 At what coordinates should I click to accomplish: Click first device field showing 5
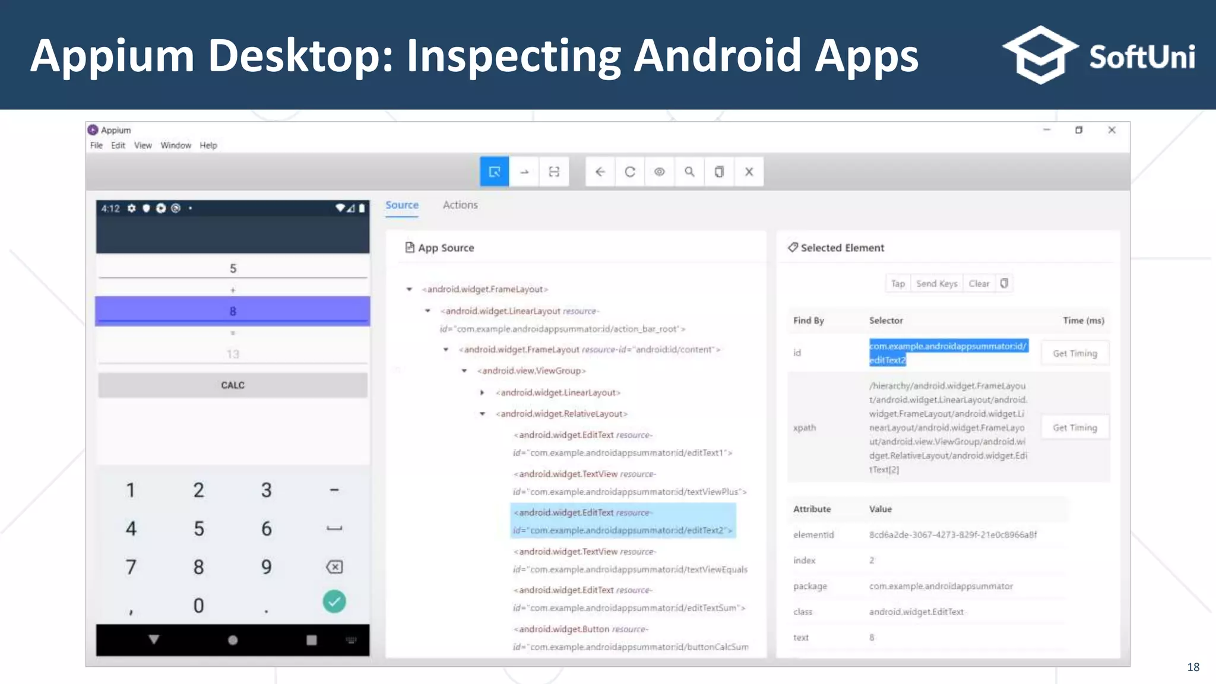pyautogui.click(x=233, y=268)
